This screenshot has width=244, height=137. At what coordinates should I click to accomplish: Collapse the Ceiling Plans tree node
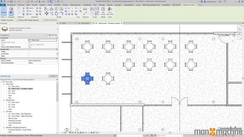point(4,100)
